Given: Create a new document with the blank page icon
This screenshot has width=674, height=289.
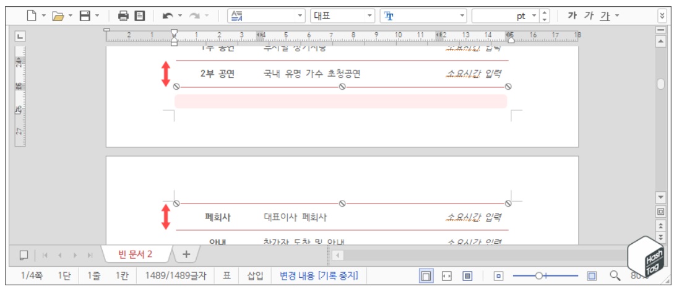Looking at the screenshot, I should (x=32, y=16).
